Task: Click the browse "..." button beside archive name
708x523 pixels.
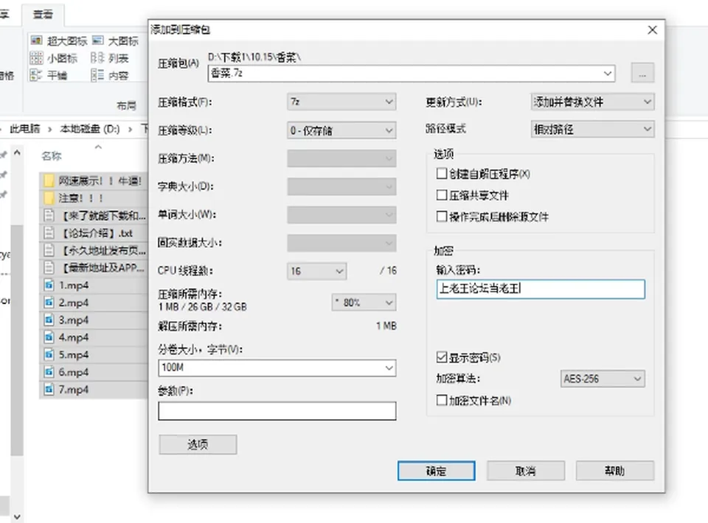Action: point(642,73)
